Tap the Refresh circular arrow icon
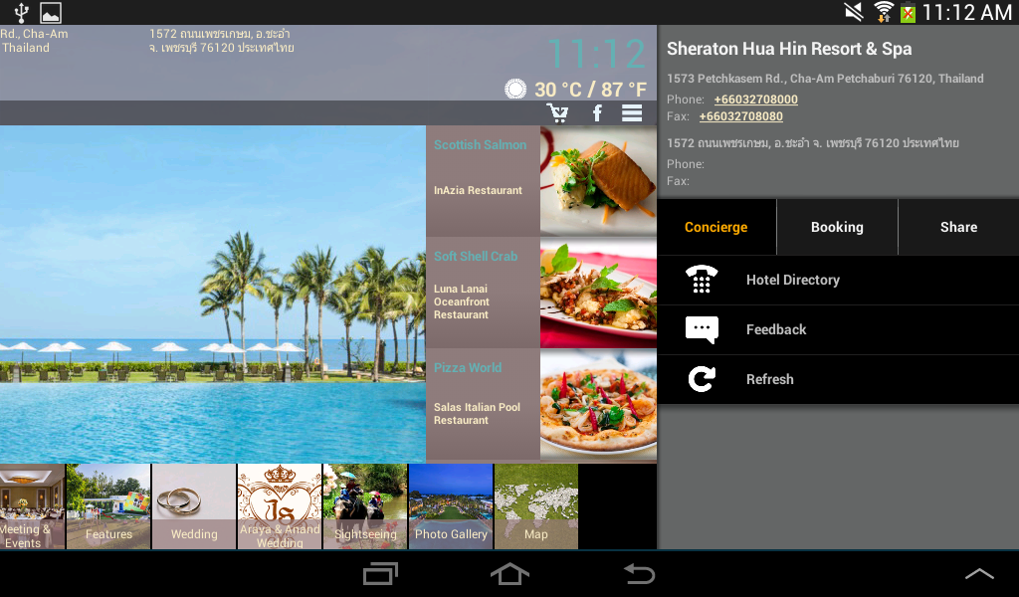The width and height of the screenshot is (1019, 597). (702, 379)
